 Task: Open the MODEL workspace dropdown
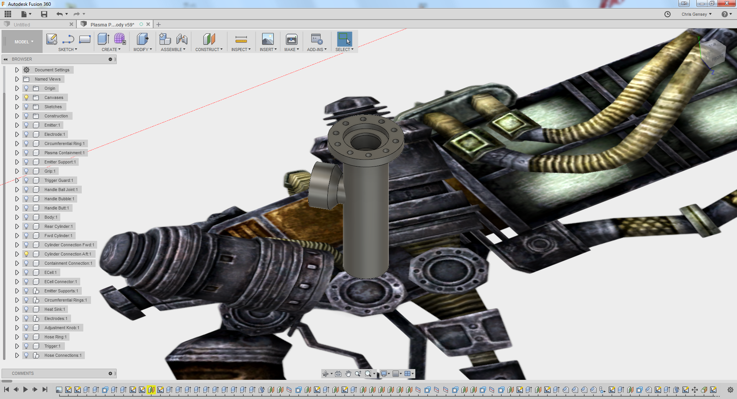tap(24, 42)
